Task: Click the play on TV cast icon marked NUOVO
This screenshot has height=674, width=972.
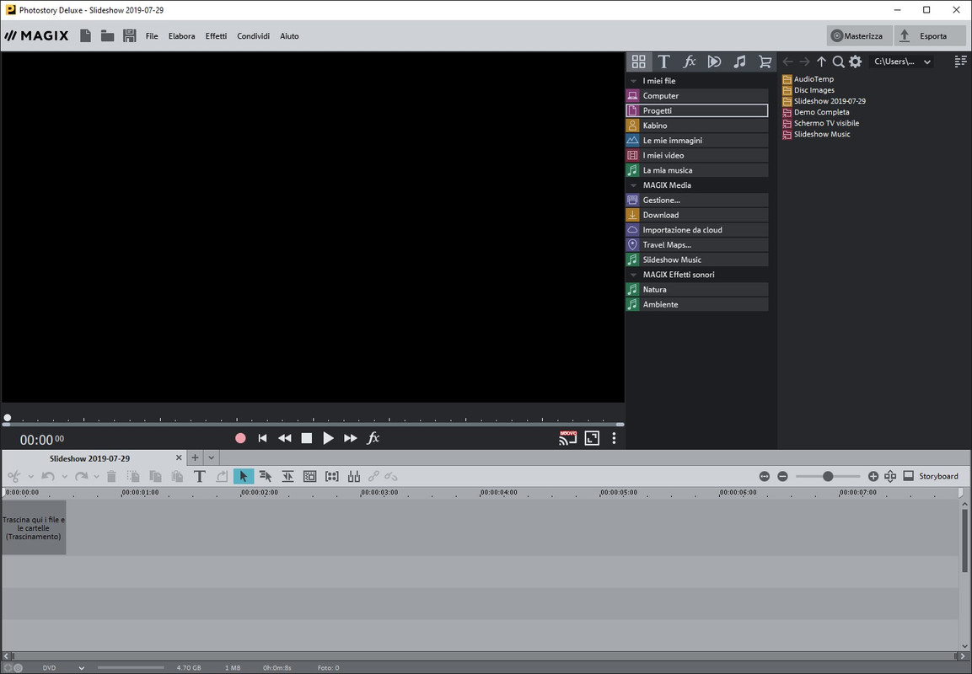Action: point(568,438)
